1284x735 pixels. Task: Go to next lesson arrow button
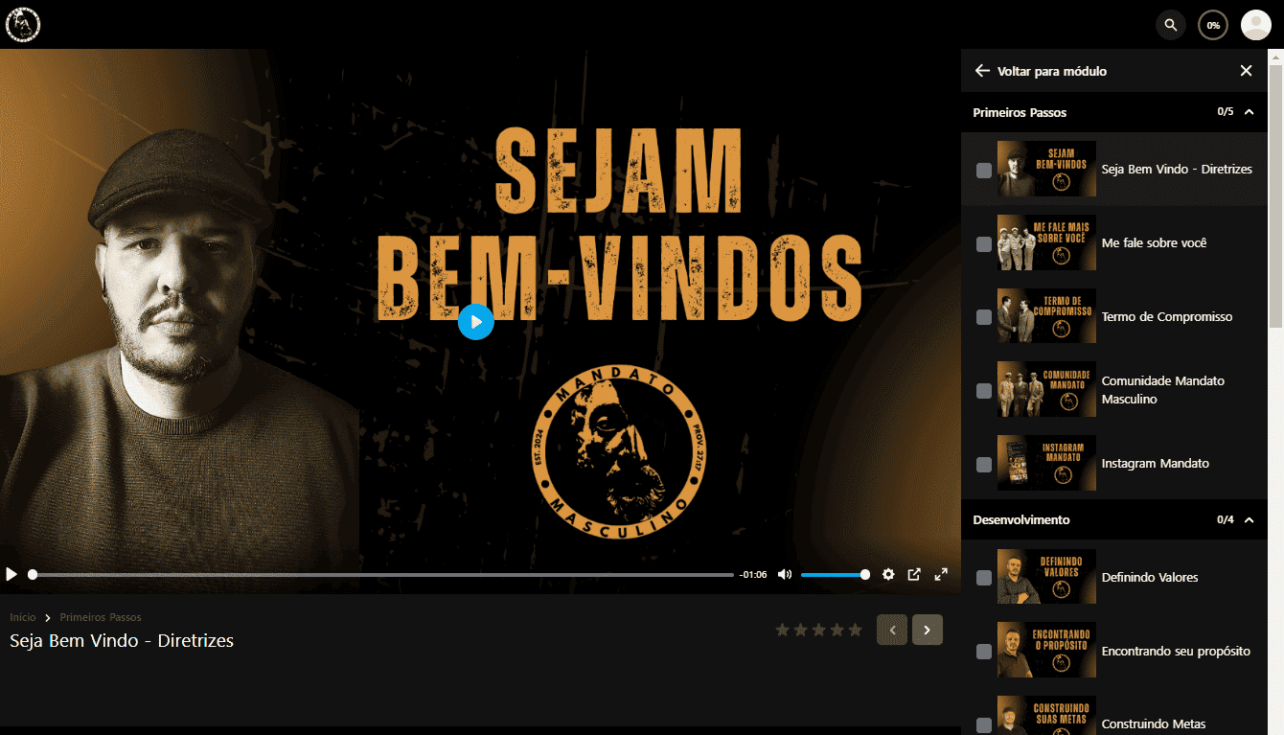click(928, 630)
